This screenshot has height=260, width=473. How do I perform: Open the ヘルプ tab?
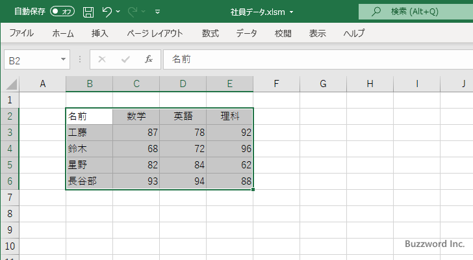(x=354, y=33)
